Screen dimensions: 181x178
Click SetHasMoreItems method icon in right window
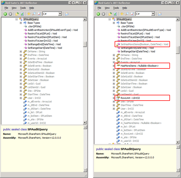click(x=118, y=44)
